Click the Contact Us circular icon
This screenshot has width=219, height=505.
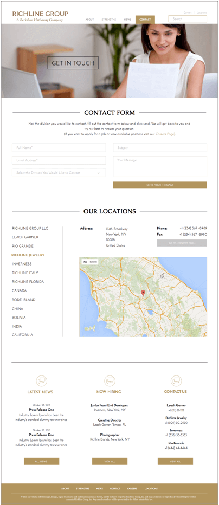[176, 381]
